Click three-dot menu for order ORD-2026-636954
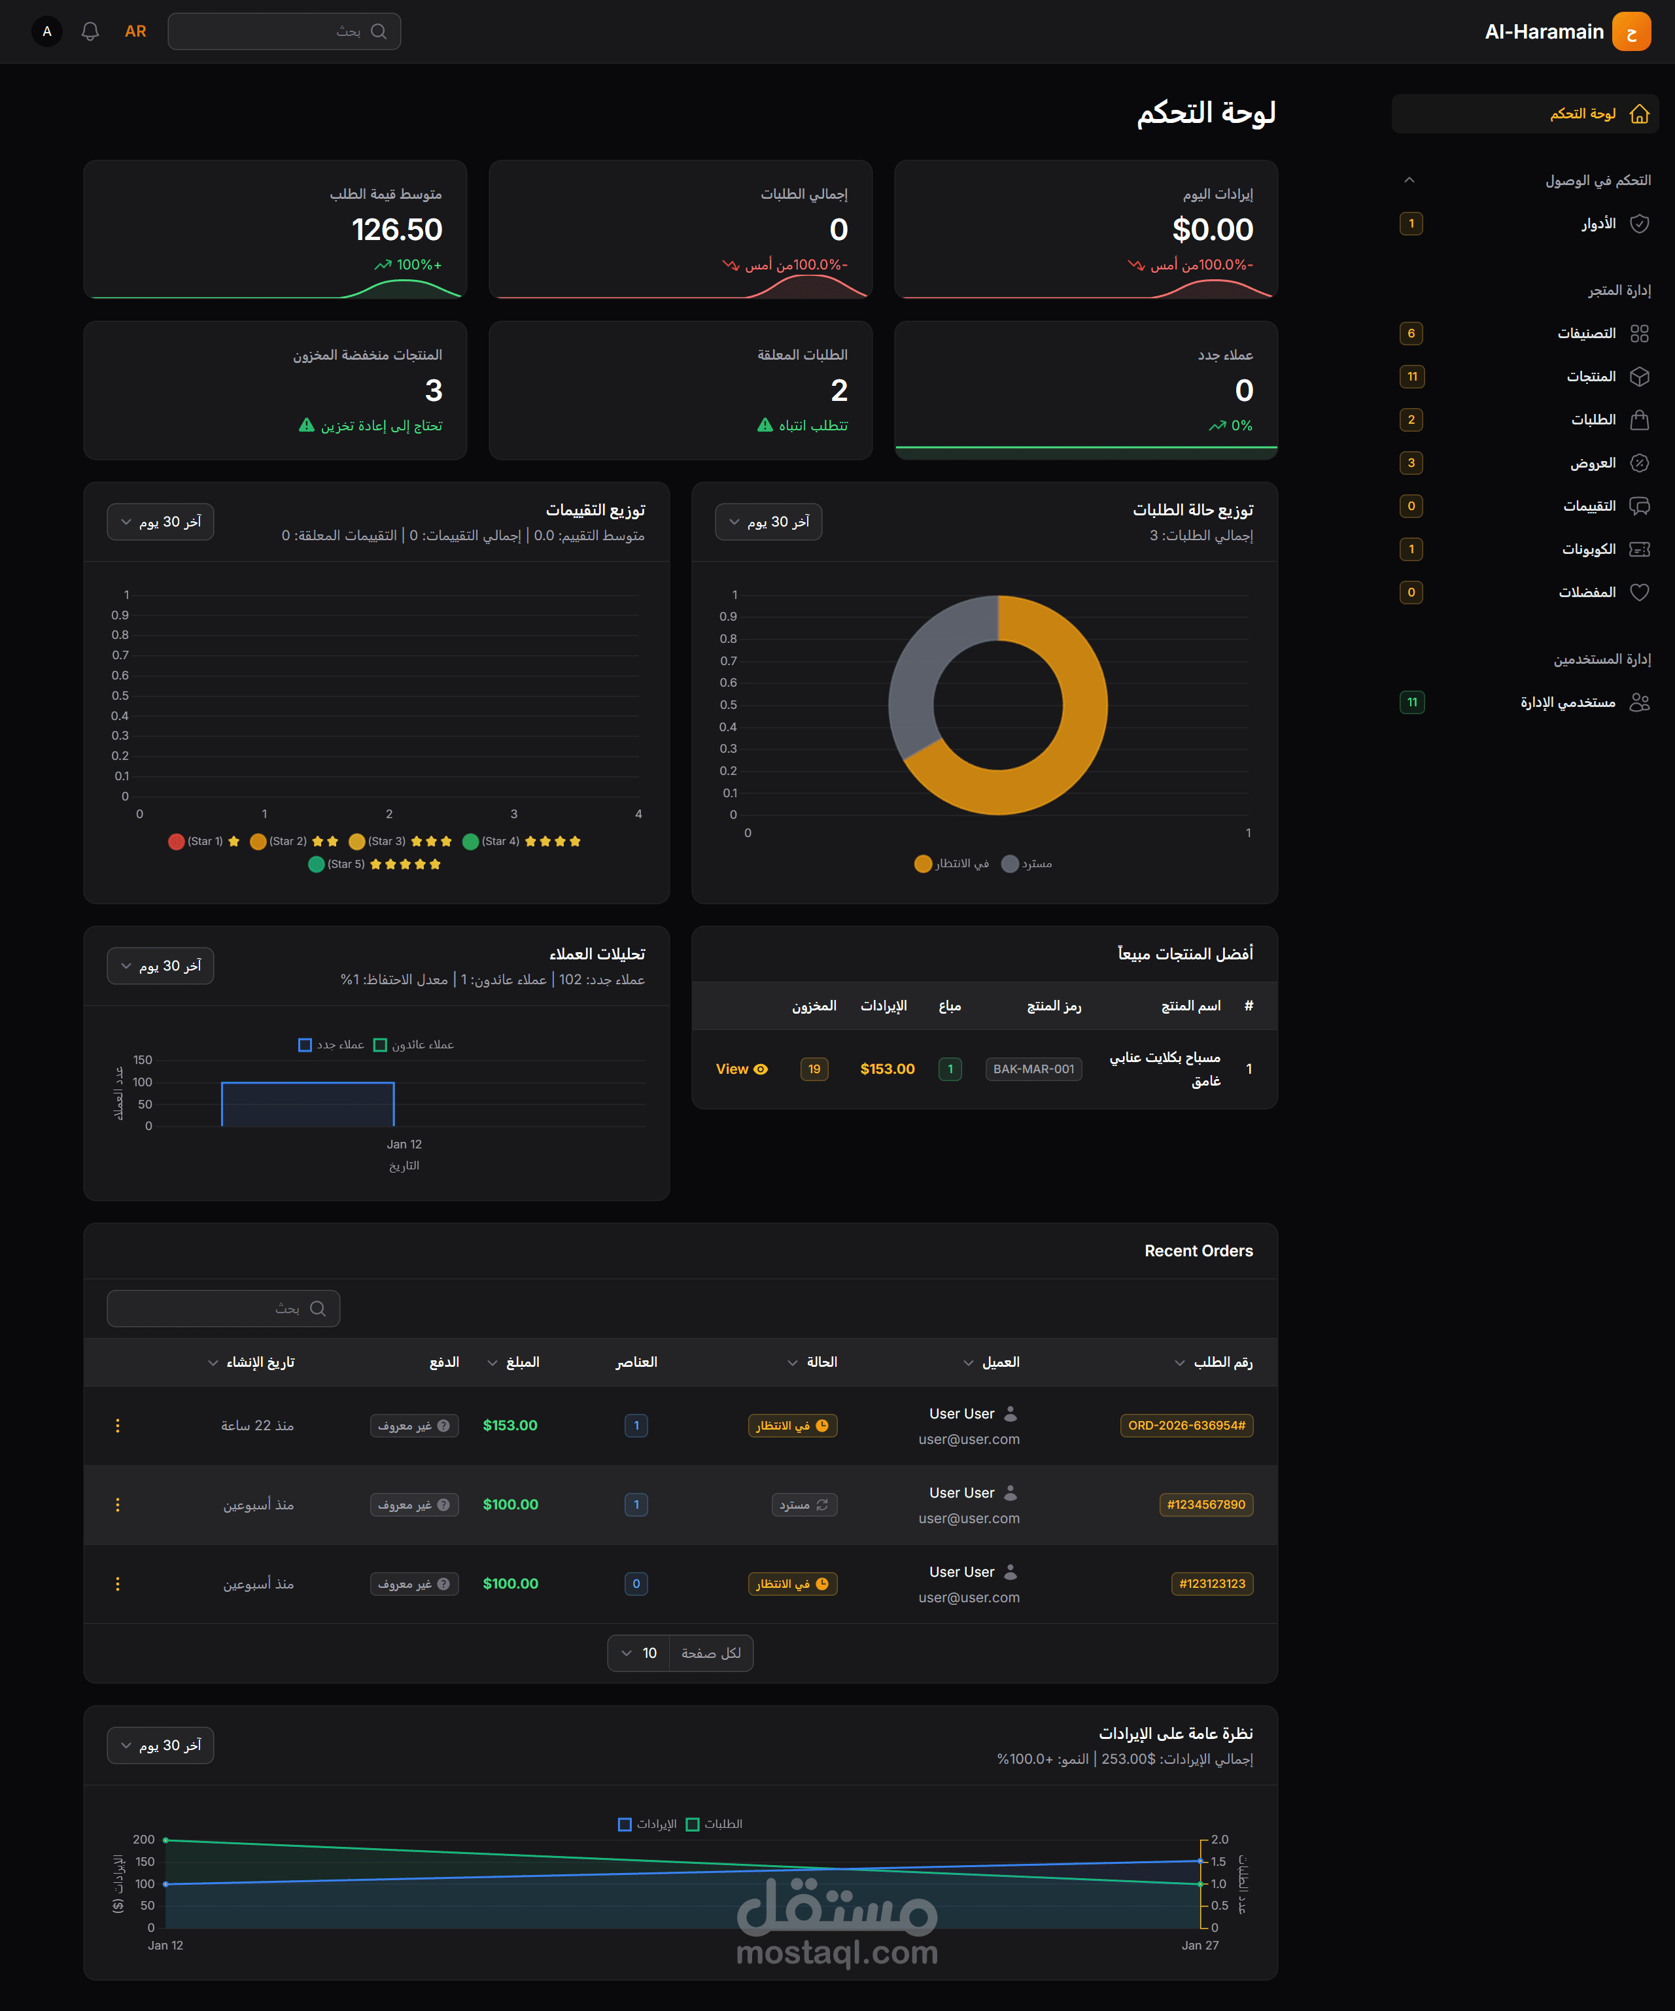The height and width of the screenshot is (2011, 1675). point(118,1425)
